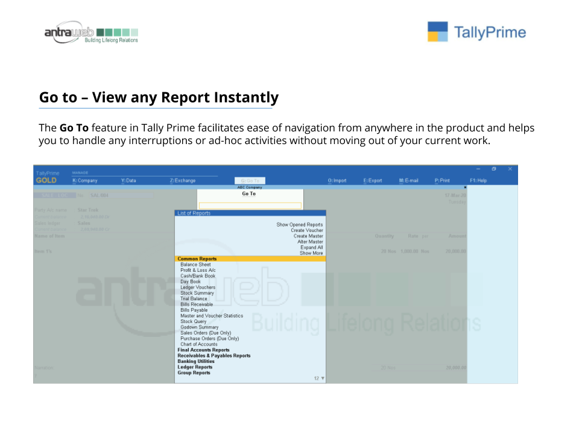Open the M: E-mail menu
Image resolution: width=579 pixels, height=434 pixels.
pos(408,180)
